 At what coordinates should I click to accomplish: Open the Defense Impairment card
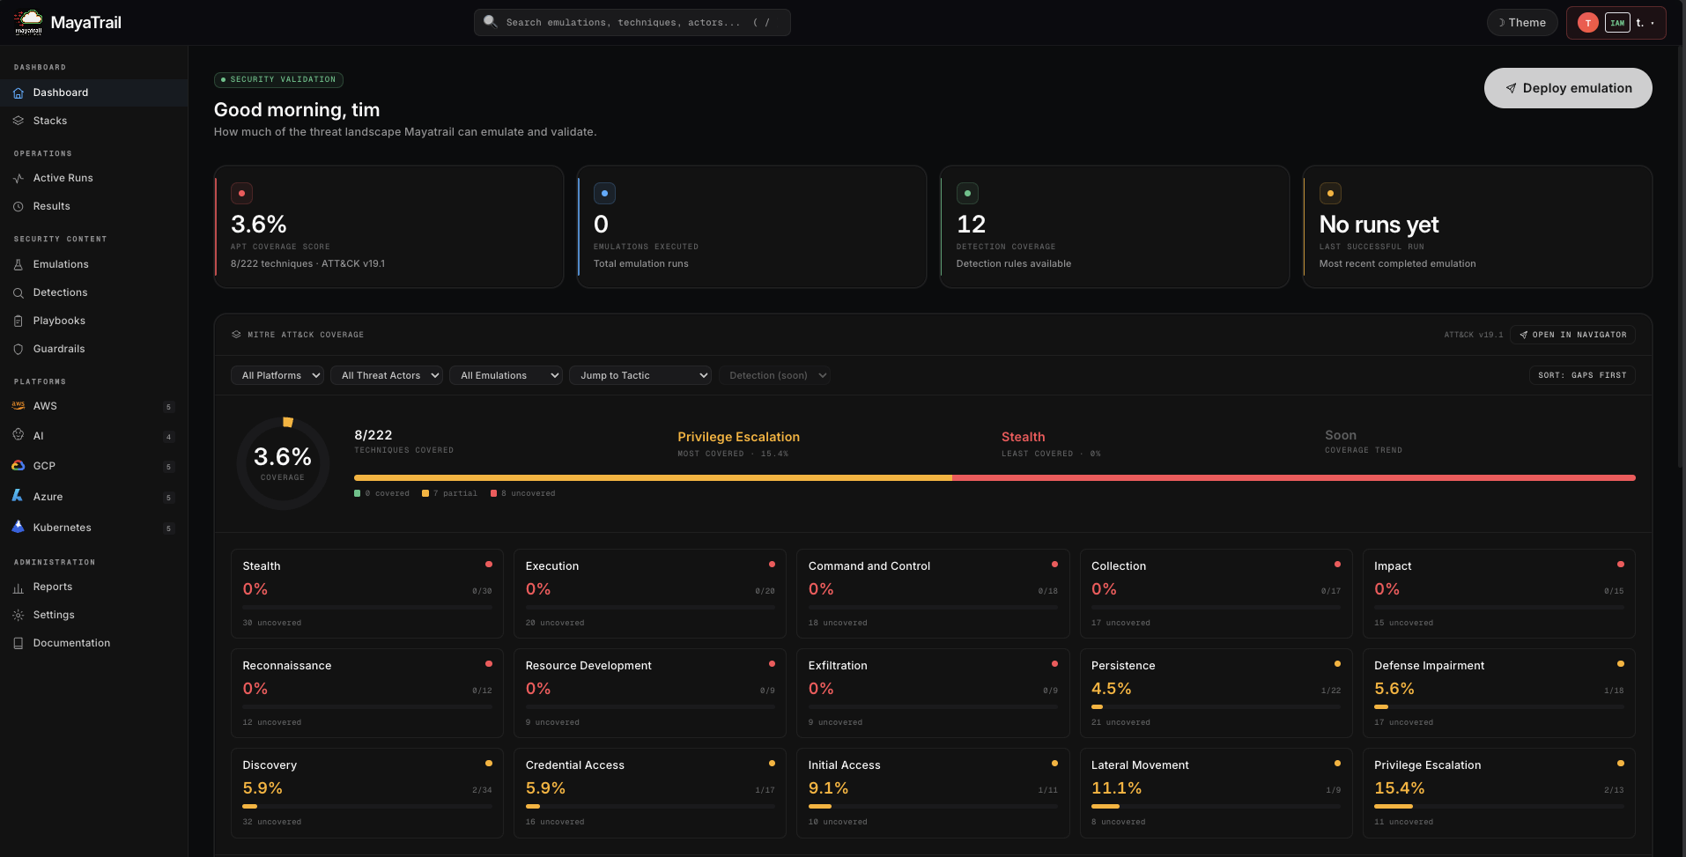[x=1498, y=693]
